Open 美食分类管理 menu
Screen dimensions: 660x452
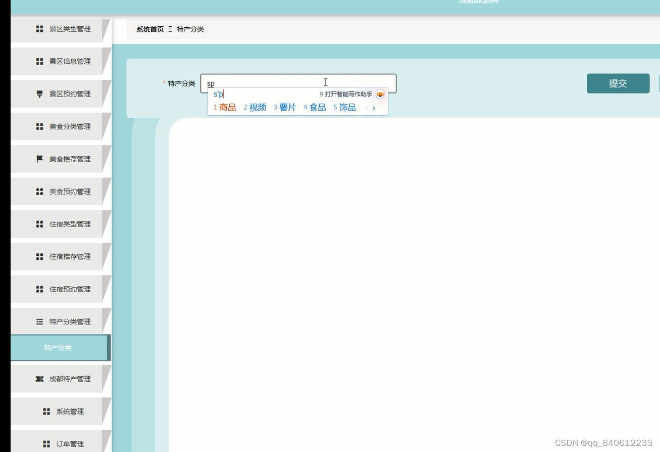pos(61,126)
